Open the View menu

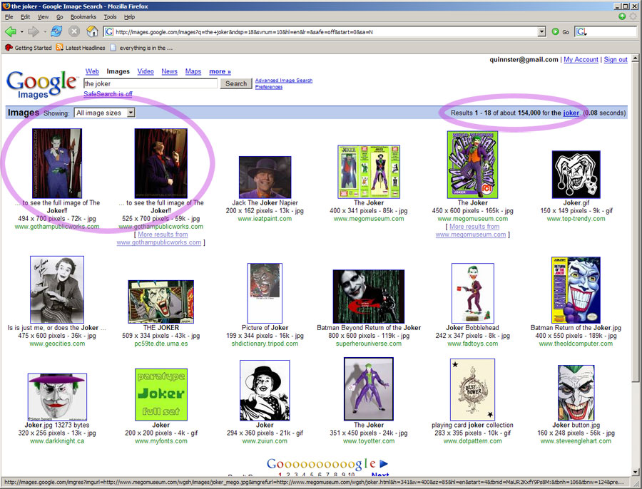[x=43, y=17]
